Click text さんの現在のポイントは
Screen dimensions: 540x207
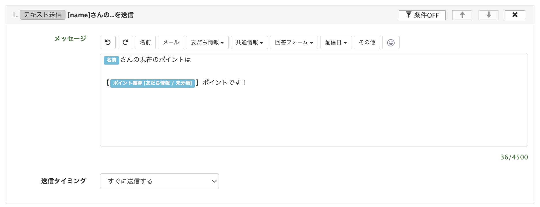(156, 60)
